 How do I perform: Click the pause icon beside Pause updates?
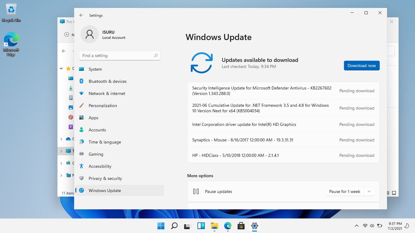coord(196,191)
